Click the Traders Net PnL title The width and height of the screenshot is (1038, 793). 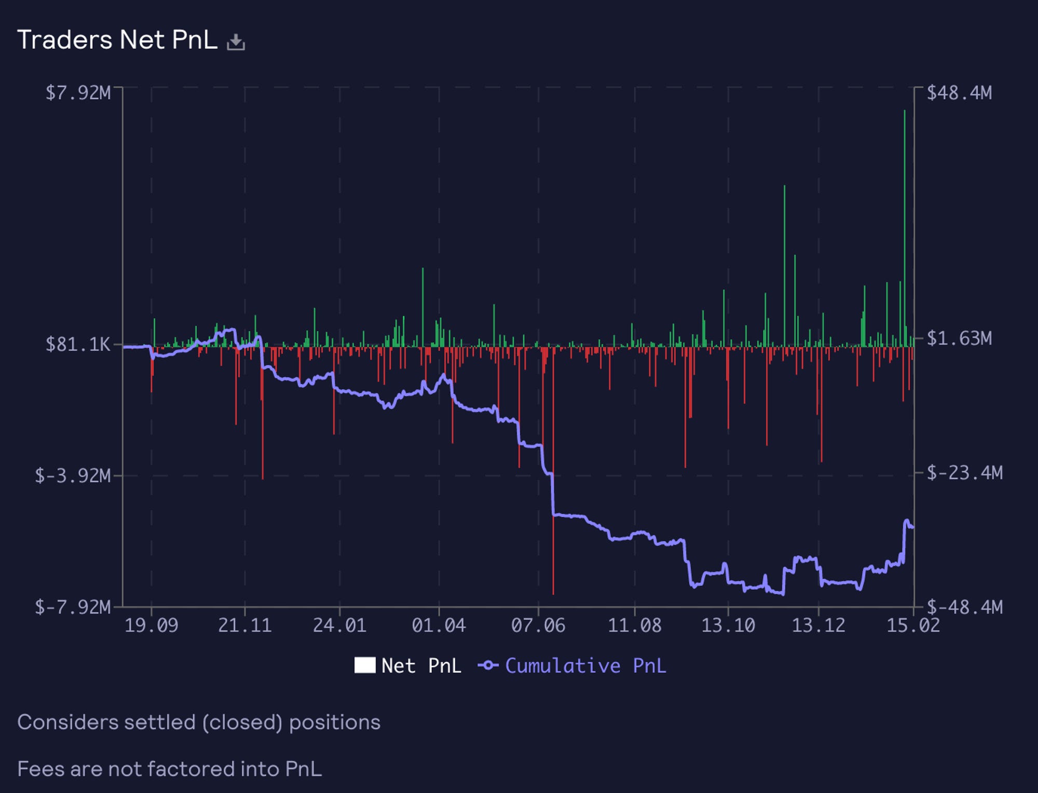coord(117,40)
